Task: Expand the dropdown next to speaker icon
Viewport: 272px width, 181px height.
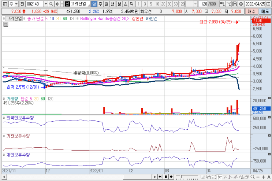Action: pyautogui.click(x=62, y=4)
